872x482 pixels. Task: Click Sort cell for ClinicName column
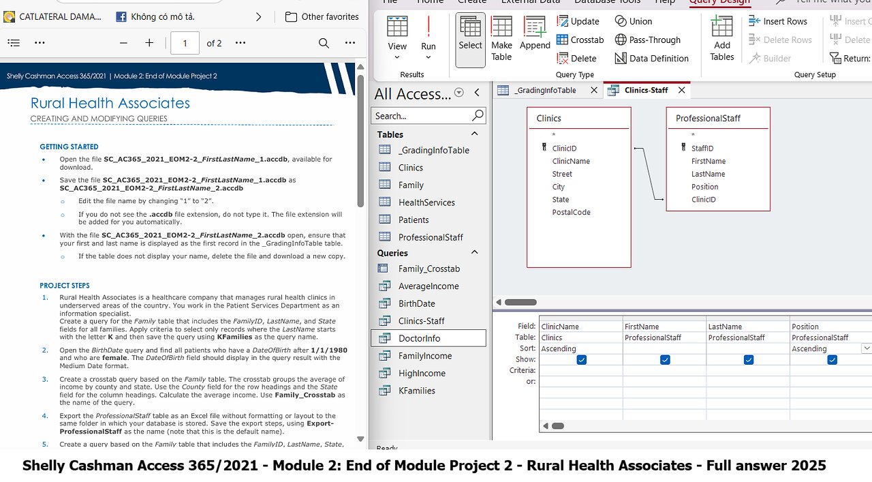pos(581,348)
